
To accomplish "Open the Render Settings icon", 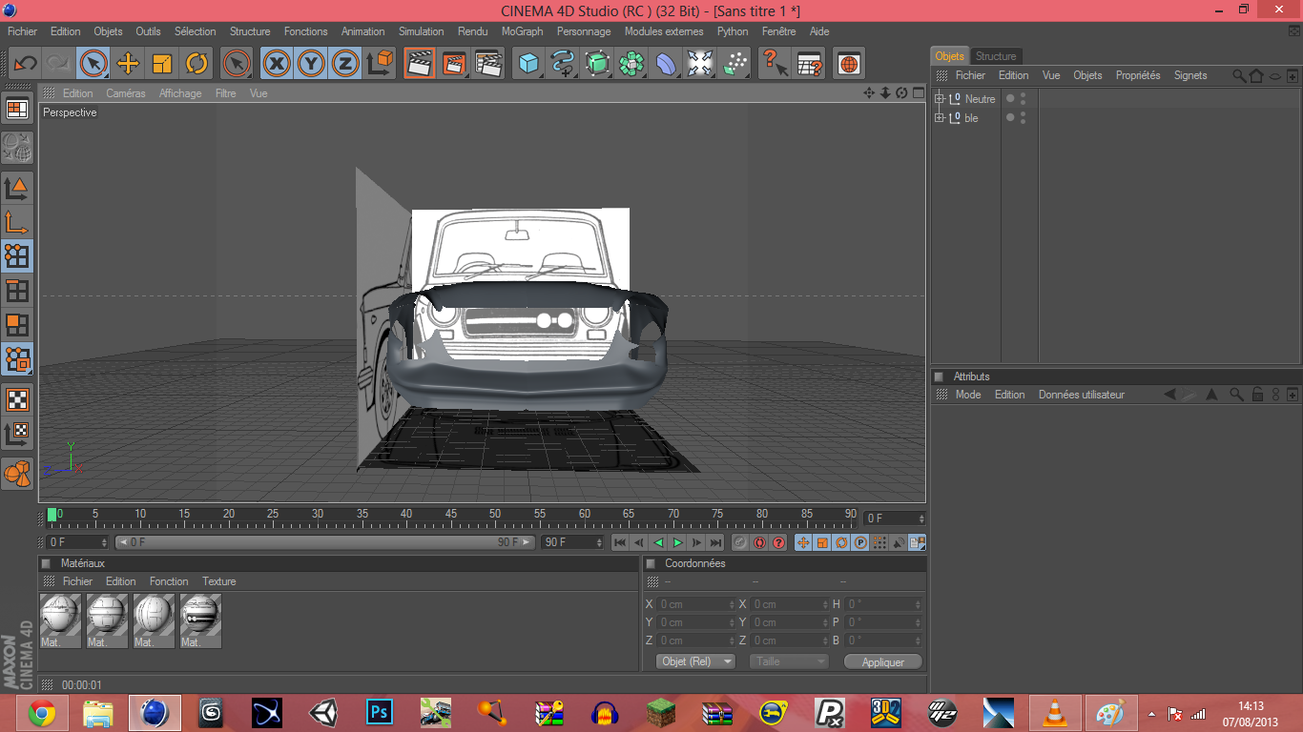I will 488,64.
